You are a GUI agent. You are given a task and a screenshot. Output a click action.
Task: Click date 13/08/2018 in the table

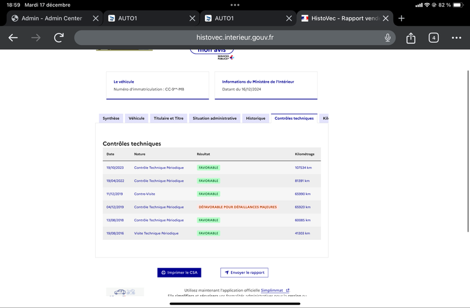pos(115,221)
